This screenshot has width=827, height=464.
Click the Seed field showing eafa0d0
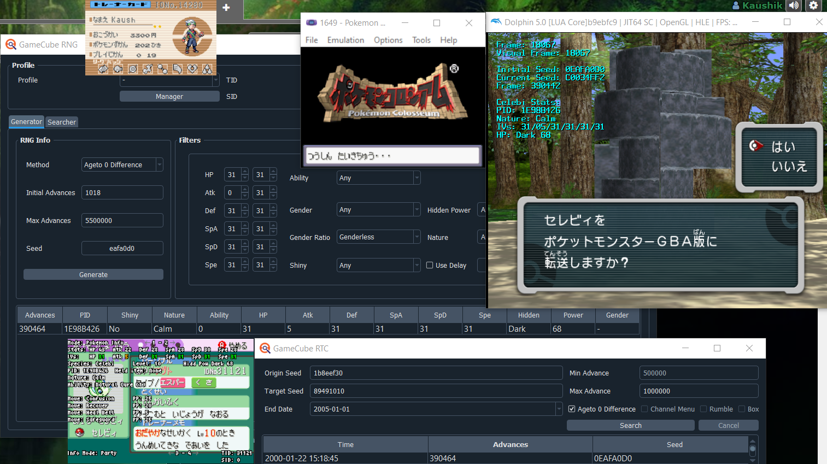tap(122, 248)
